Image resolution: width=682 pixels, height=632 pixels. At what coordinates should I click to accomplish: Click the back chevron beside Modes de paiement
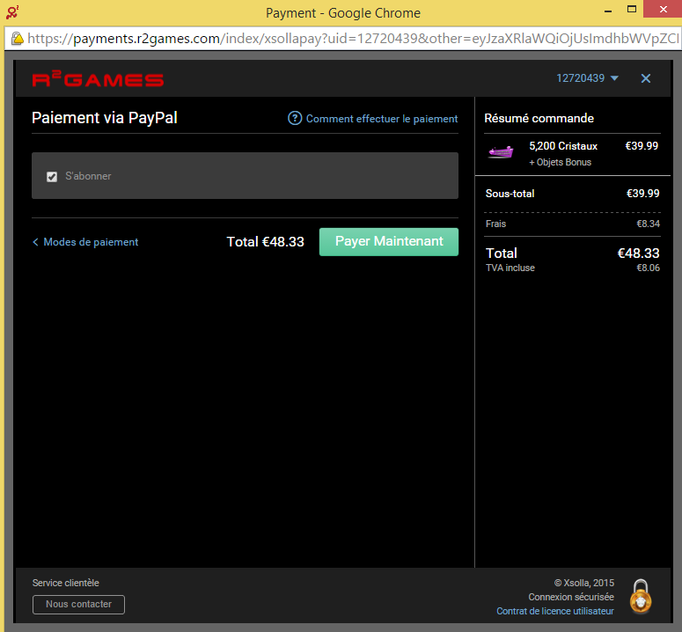(35, 242)
